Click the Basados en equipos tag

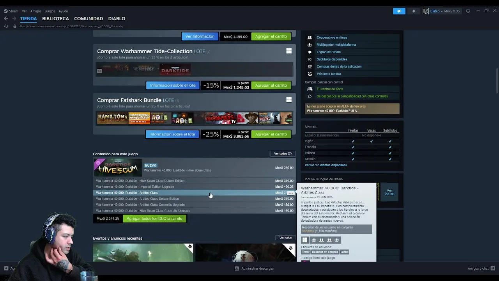coord(325,252)
